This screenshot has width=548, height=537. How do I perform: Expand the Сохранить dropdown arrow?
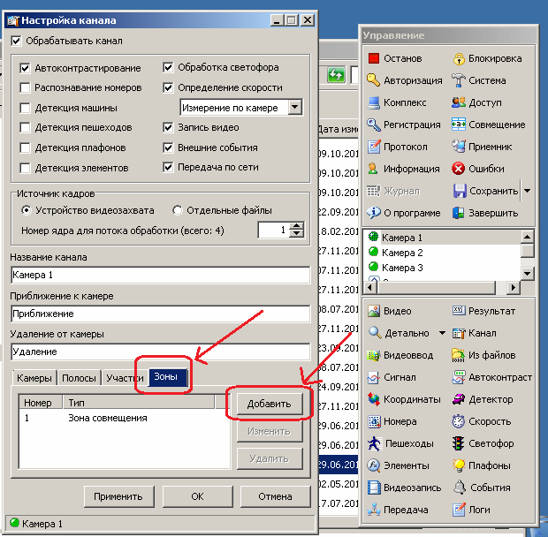528,191
